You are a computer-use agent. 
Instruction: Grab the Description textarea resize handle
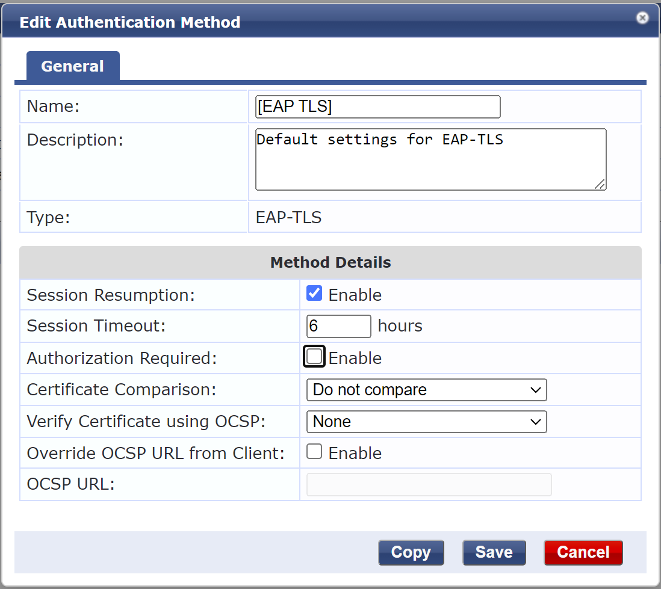click(x=600, y=184)
